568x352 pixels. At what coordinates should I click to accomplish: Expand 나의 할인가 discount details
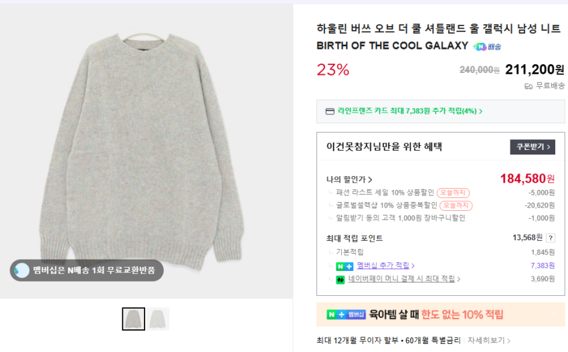349,179
